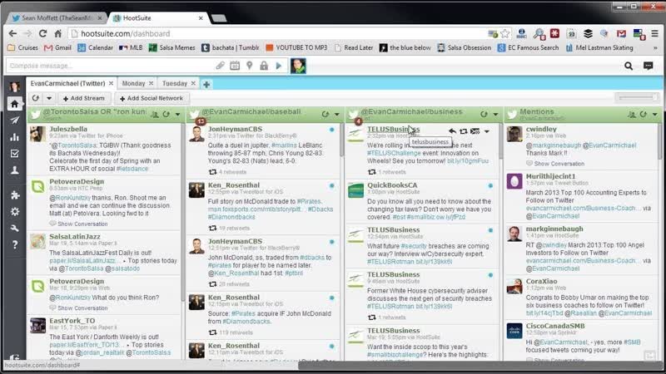
Task: Open the @EvanCarmichael/business stream options dropdown
Action: point(495,114)
